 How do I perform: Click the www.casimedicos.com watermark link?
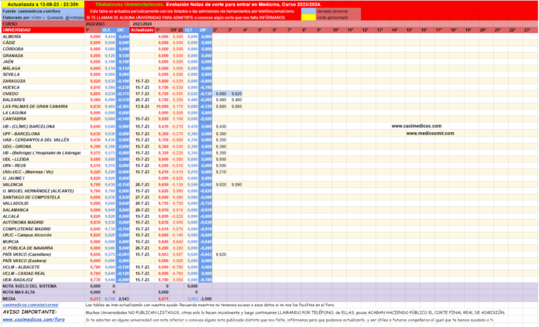417,126
